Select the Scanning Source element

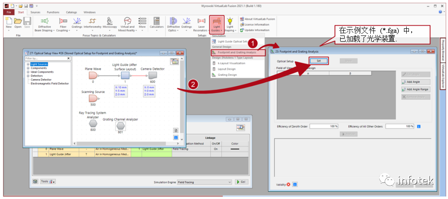coord(93,98)
